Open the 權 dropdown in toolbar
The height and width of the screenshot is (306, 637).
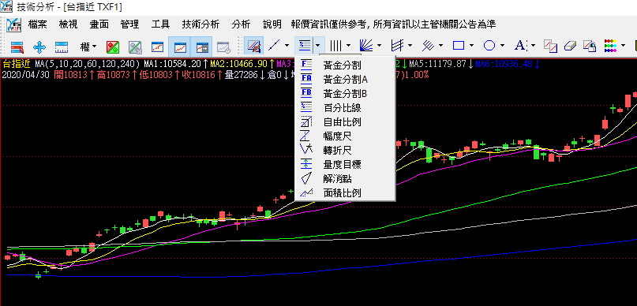(x=88, y=47)
